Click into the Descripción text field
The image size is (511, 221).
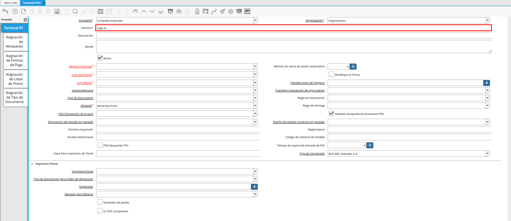[294, 36]
